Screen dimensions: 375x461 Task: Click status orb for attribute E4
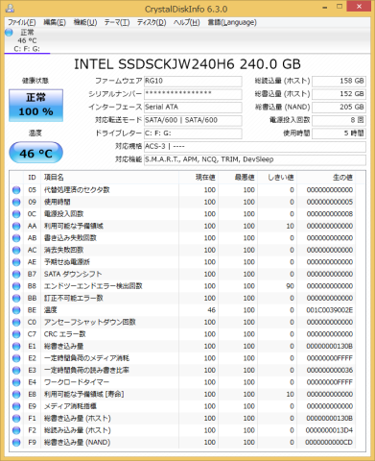16,382
